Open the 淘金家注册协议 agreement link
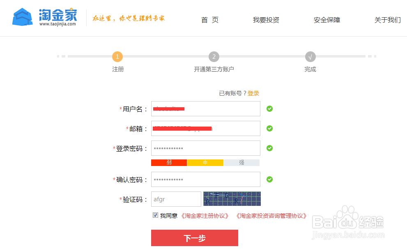The width and height of the screenshot is (407, 249). pyautogui.click(x=205, y=215)
